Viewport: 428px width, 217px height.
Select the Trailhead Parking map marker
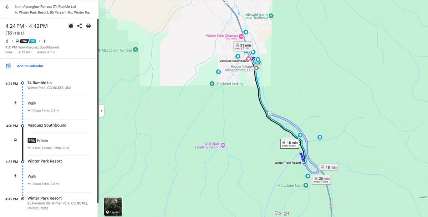click(212, 84)
